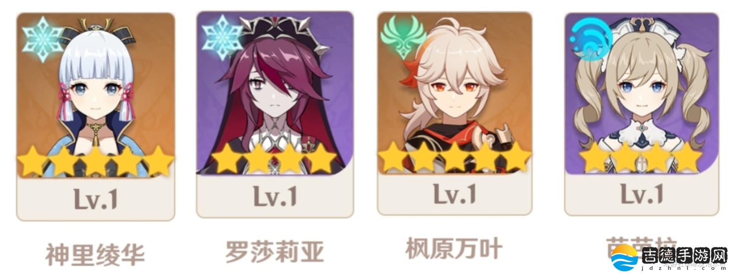
Task: Click the 神里绫华 name text
Action: point(95,254)
